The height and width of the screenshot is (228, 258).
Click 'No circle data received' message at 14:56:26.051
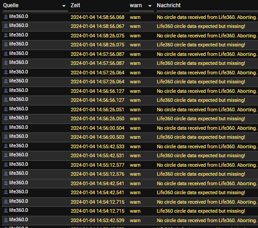207,109
